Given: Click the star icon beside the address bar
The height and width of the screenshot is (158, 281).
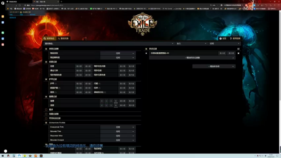Looking at the screenshot, I should [x=25, y=5].
